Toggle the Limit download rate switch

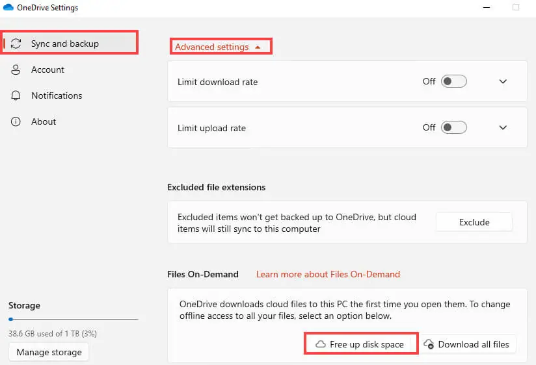(x=453, y=81)
